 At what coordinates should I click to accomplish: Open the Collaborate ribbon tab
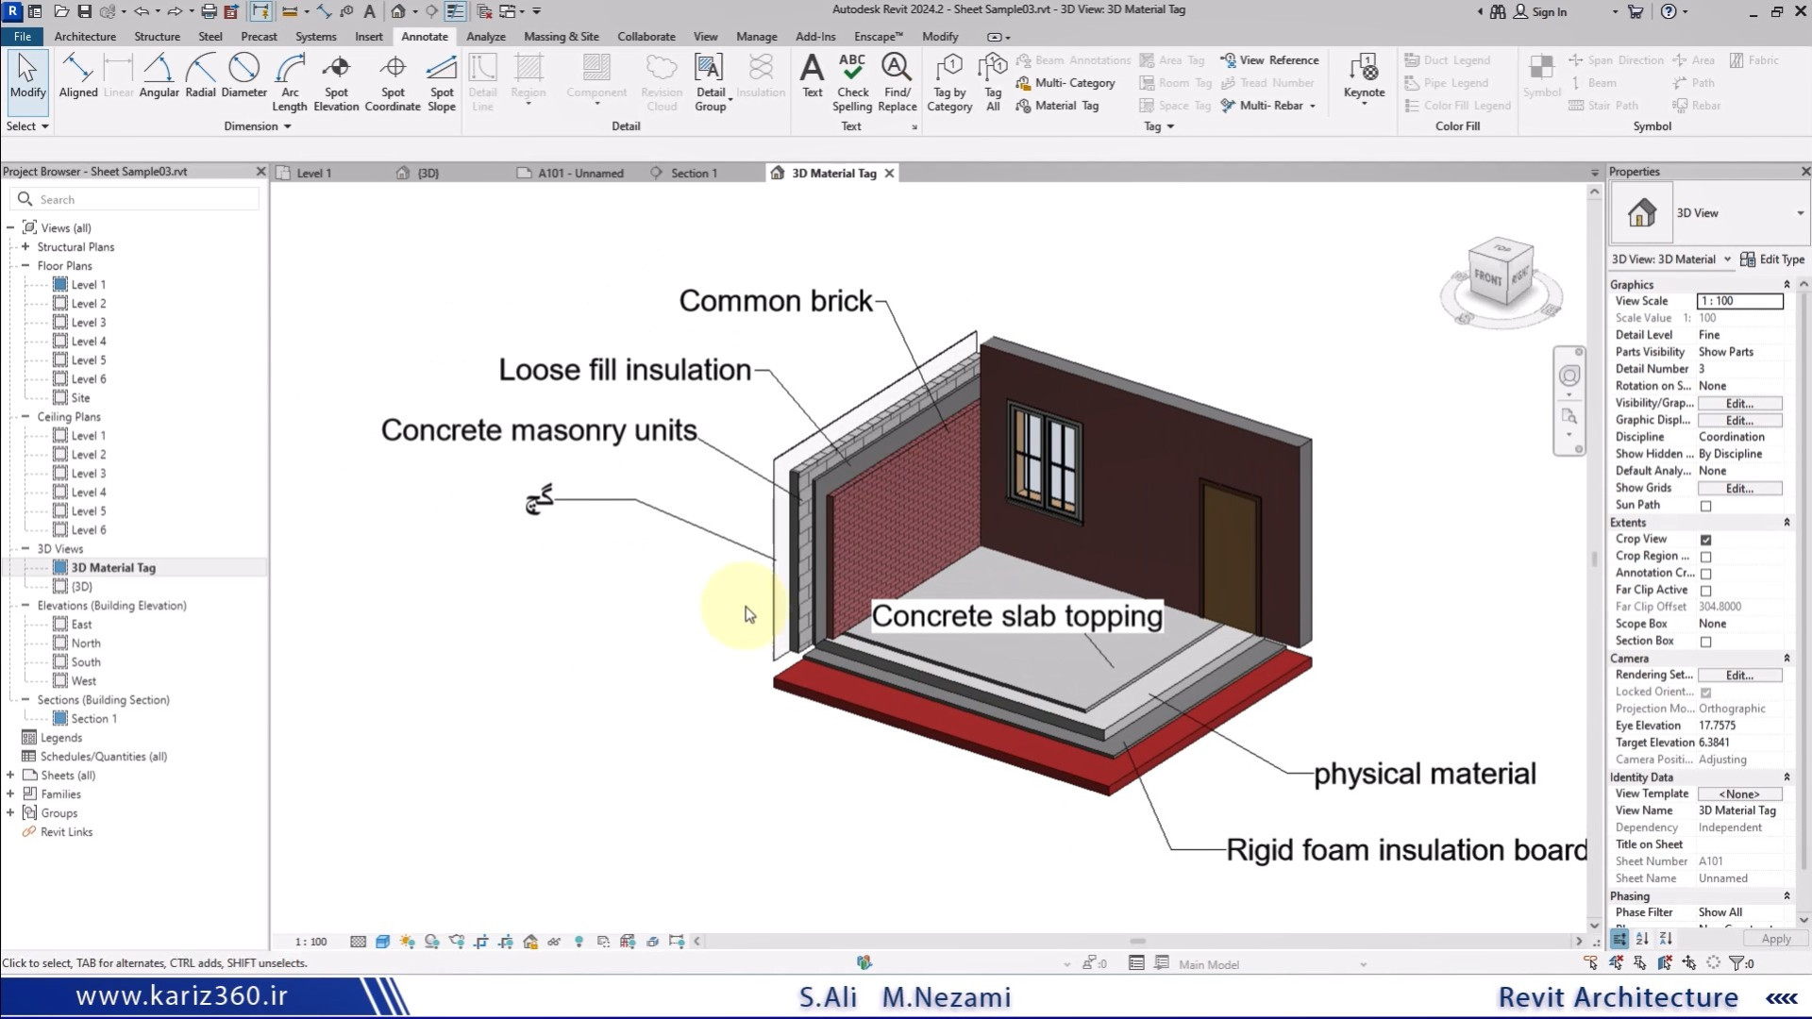(646, 37)
